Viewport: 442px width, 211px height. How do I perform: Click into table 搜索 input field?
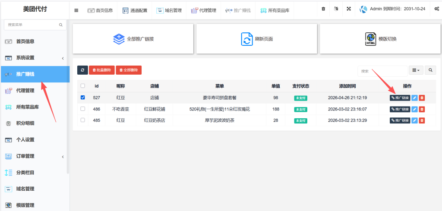(x=382, y=71)
